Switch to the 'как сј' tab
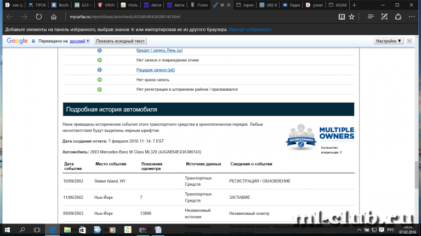 click(14, 5)
